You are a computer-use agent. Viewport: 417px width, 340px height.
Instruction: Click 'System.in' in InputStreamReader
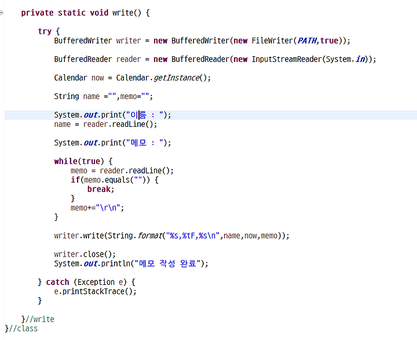coord(345,59)
